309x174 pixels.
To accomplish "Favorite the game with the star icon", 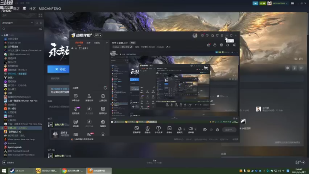I will [x=301, y=68].
